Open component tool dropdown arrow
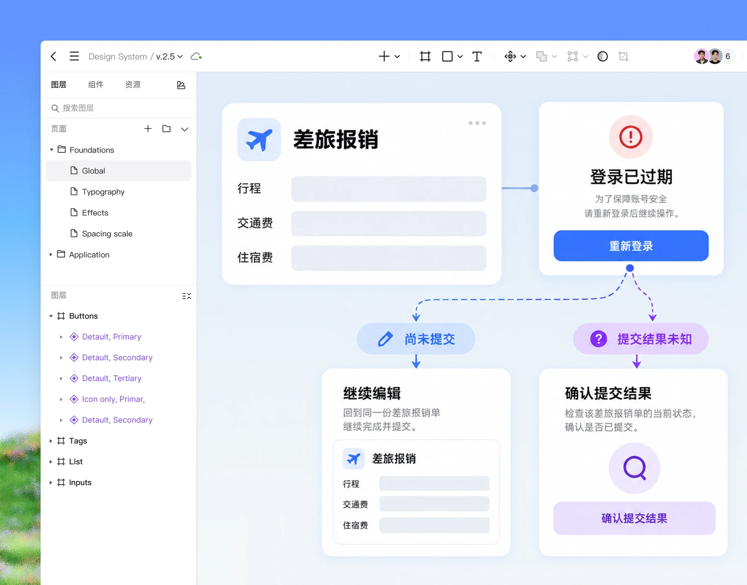 (523, 57)
